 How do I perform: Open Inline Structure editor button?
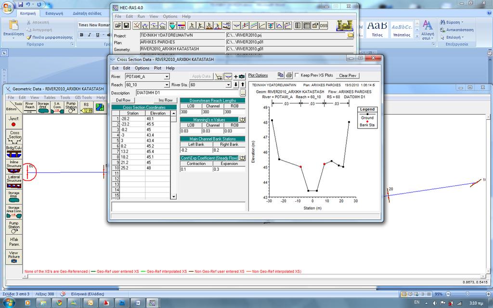[14, 167]
